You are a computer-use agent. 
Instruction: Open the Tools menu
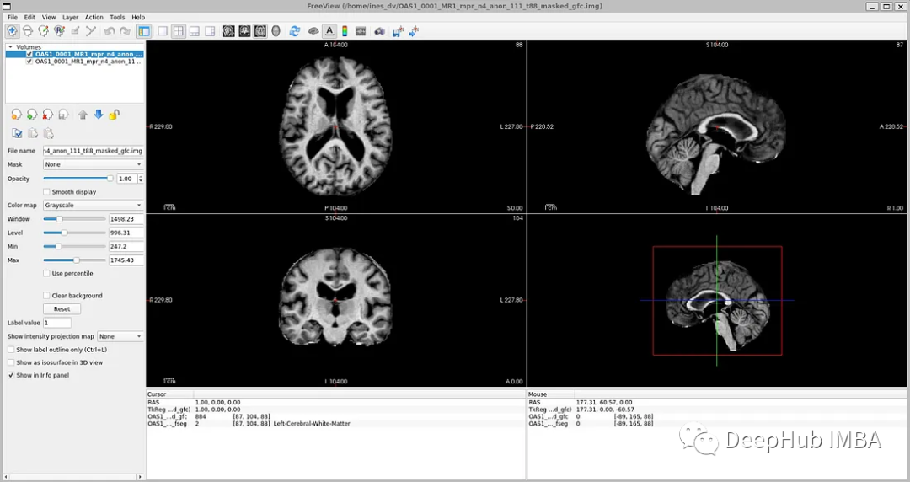point(117,17)
